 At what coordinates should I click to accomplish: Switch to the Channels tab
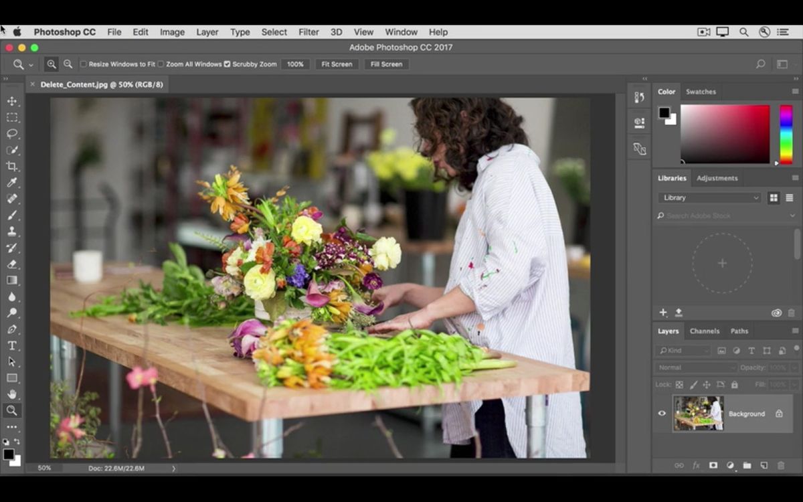(705, 331)
